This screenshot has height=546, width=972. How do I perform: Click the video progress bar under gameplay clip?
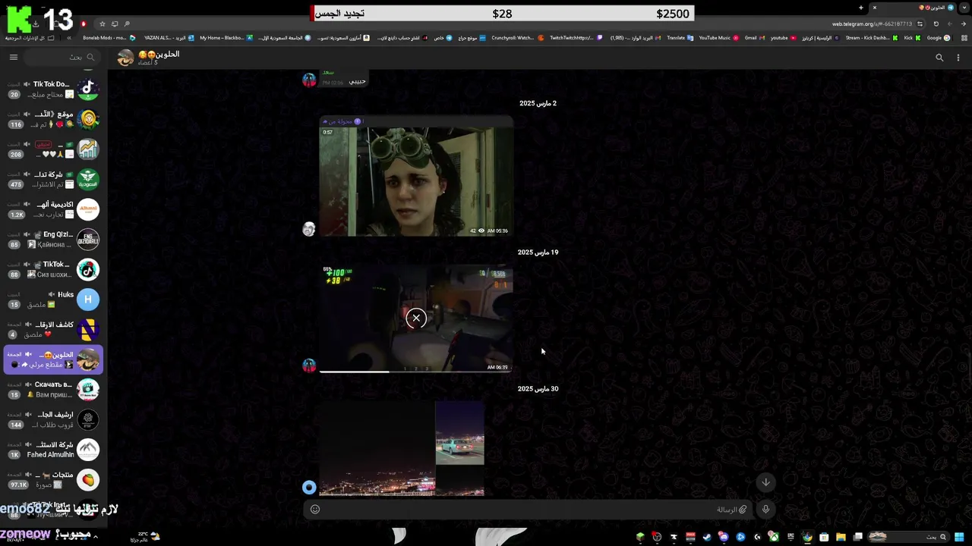pos(416,372)
